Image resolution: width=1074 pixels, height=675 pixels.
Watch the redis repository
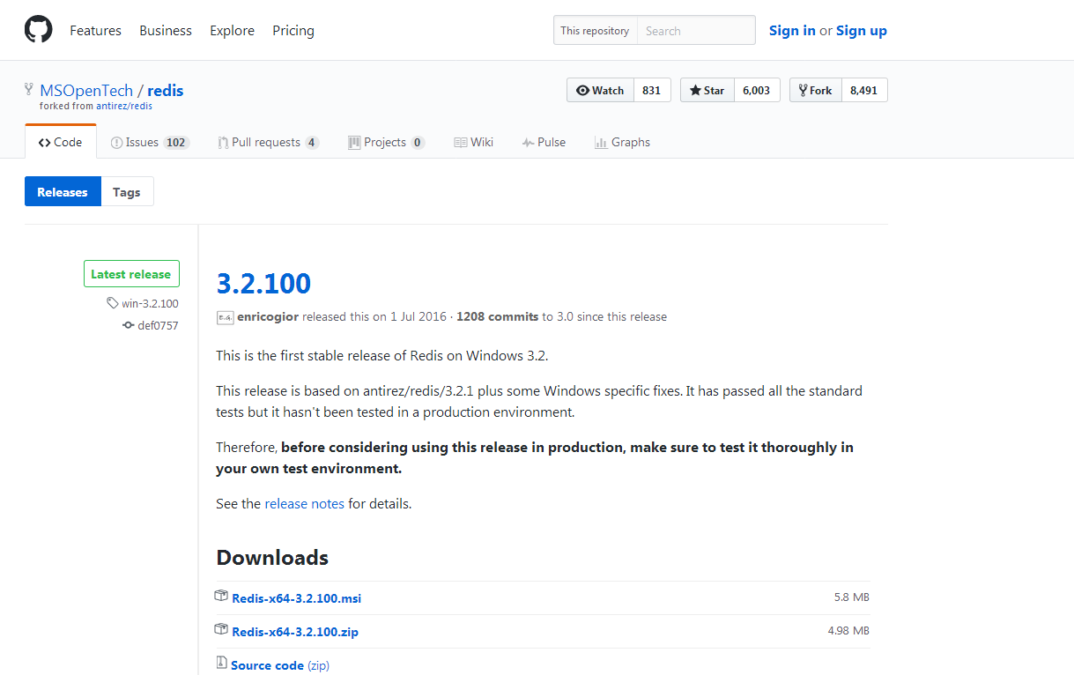[600, 90]
